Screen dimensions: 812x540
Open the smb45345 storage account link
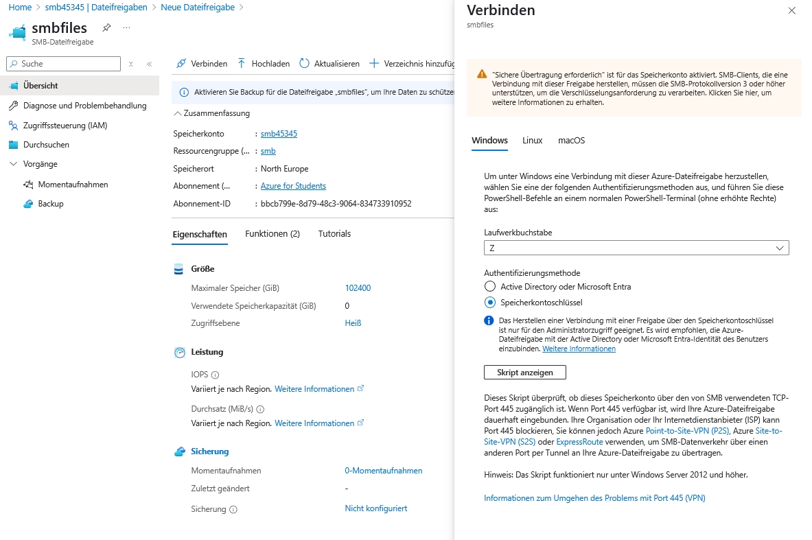(279, 134)
